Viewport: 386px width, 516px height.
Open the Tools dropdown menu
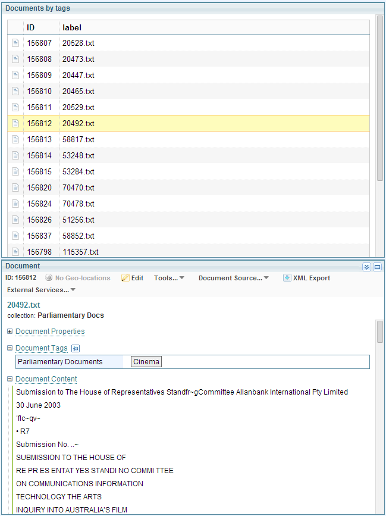pos(169,278)
